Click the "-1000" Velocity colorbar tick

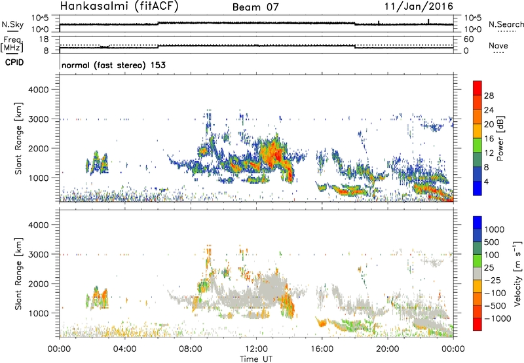497,318
